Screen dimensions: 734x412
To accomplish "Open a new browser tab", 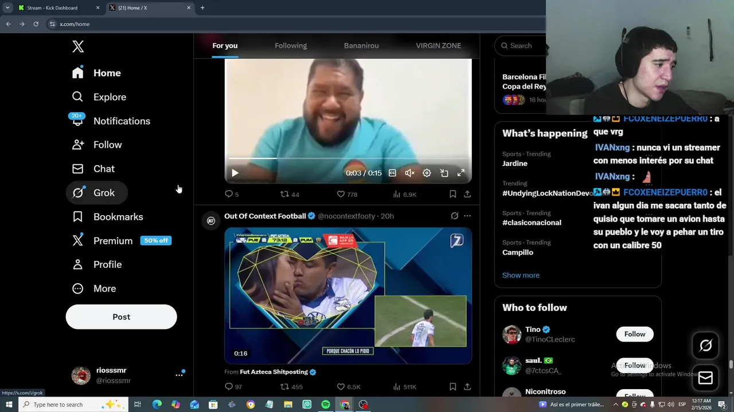I will (202, 8).
